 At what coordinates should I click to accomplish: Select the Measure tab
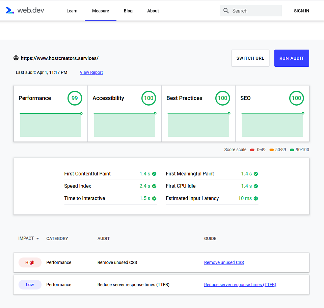coord(101,11)
